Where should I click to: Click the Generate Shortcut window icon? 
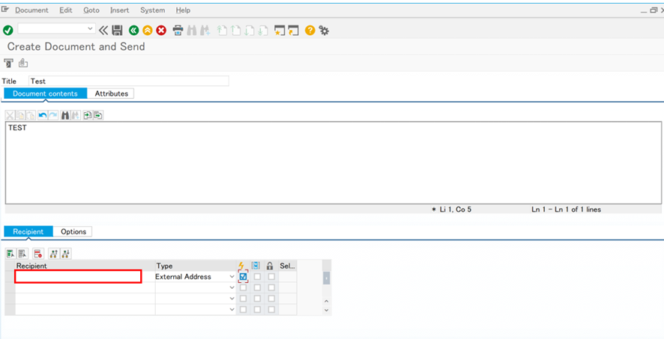point(293,30)
